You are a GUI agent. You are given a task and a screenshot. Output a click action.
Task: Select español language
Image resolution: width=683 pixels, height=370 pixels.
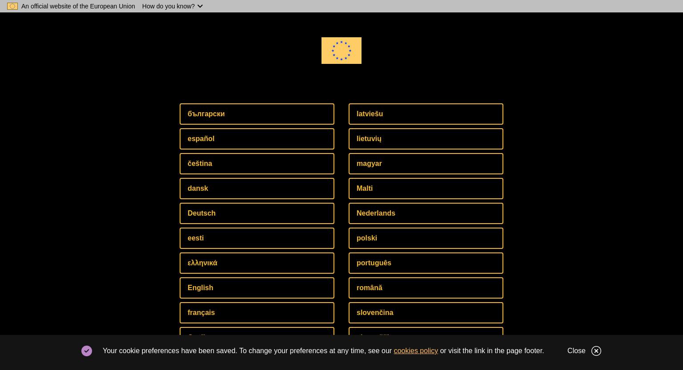257,139
